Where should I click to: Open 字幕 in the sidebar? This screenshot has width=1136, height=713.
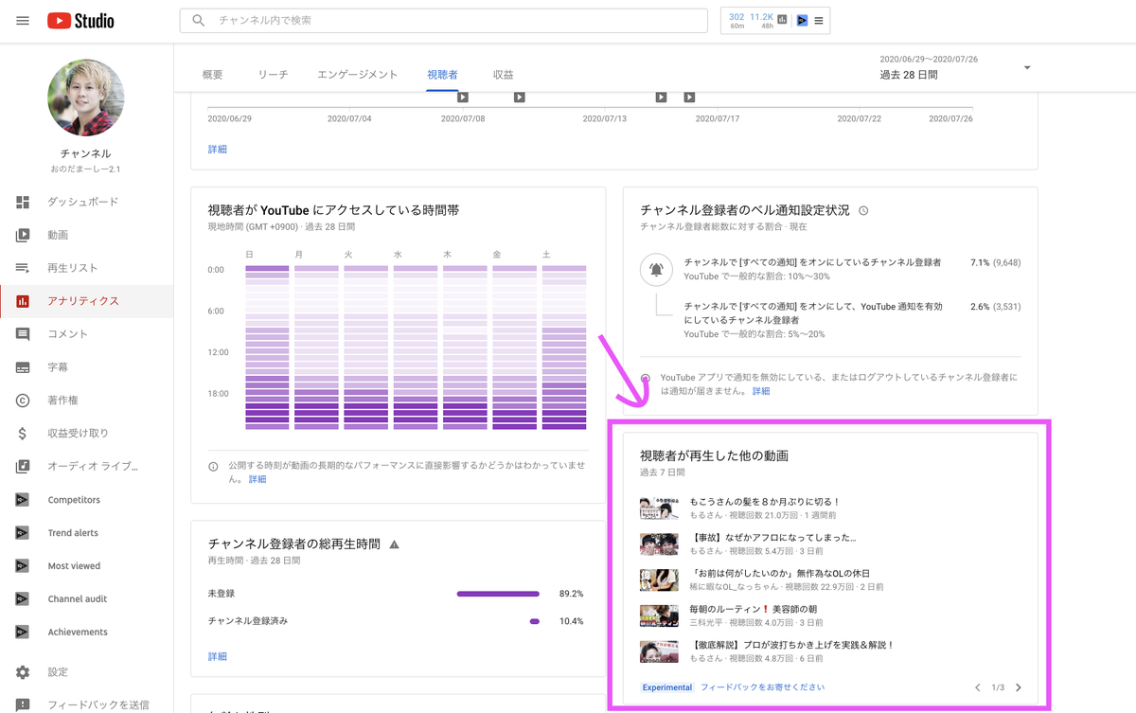coord(86,367)
